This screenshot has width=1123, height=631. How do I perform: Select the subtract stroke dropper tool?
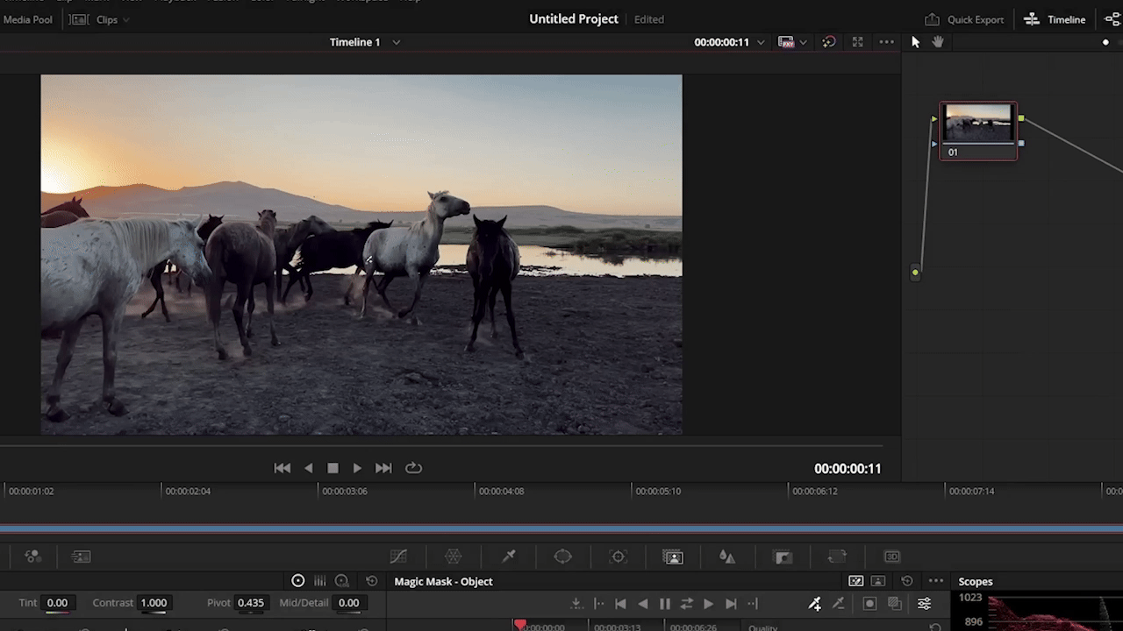838,604
